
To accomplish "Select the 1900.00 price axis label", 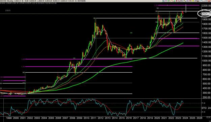I will tap(206, 19).
